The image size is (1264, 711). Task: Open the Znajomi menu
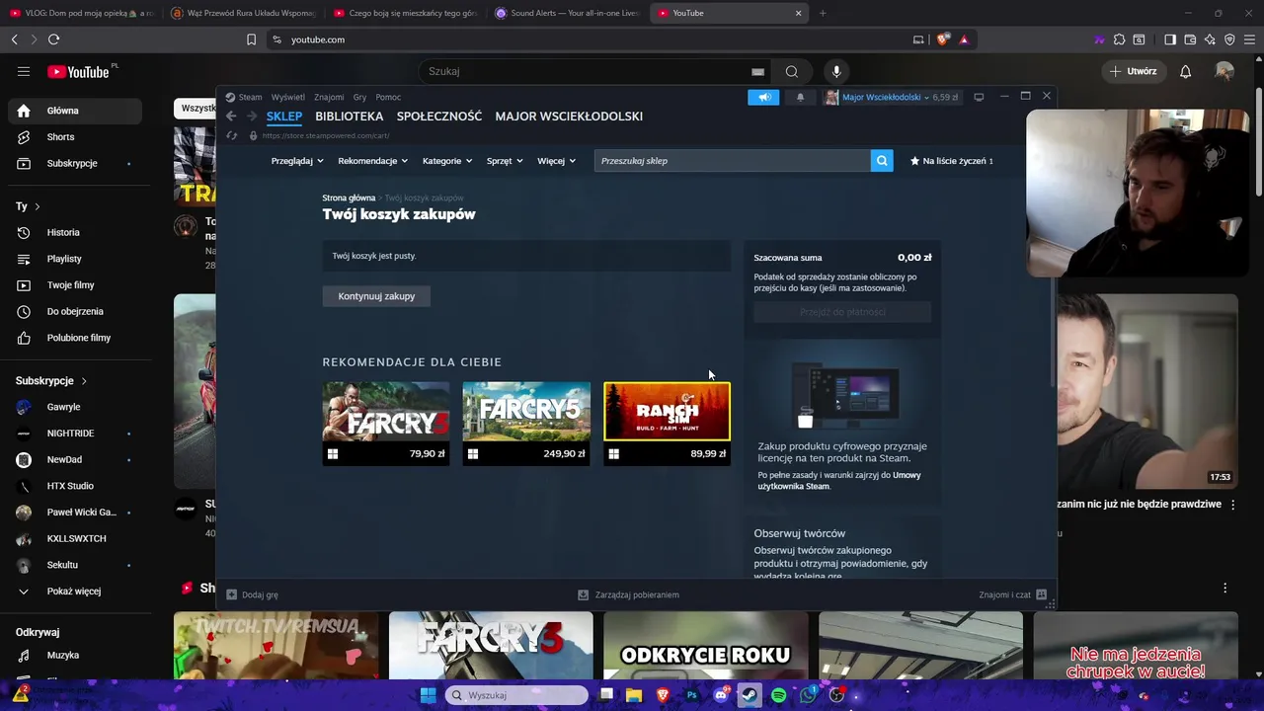click(329, 97)
